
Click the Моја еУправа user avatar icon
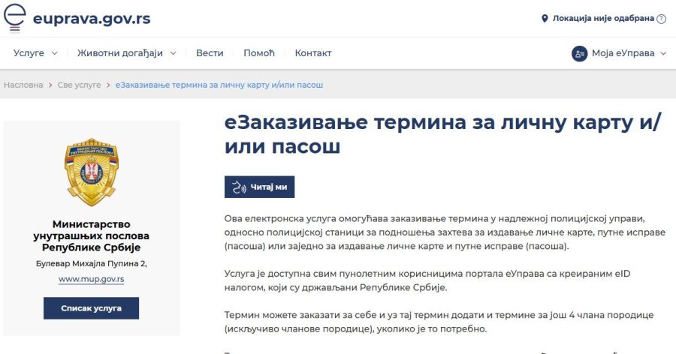[579, 54]
